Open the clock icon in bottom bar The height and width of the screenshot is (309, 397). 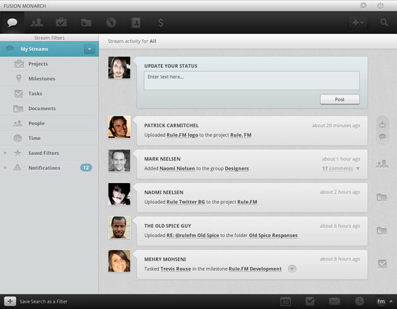(x=360, y=301)
